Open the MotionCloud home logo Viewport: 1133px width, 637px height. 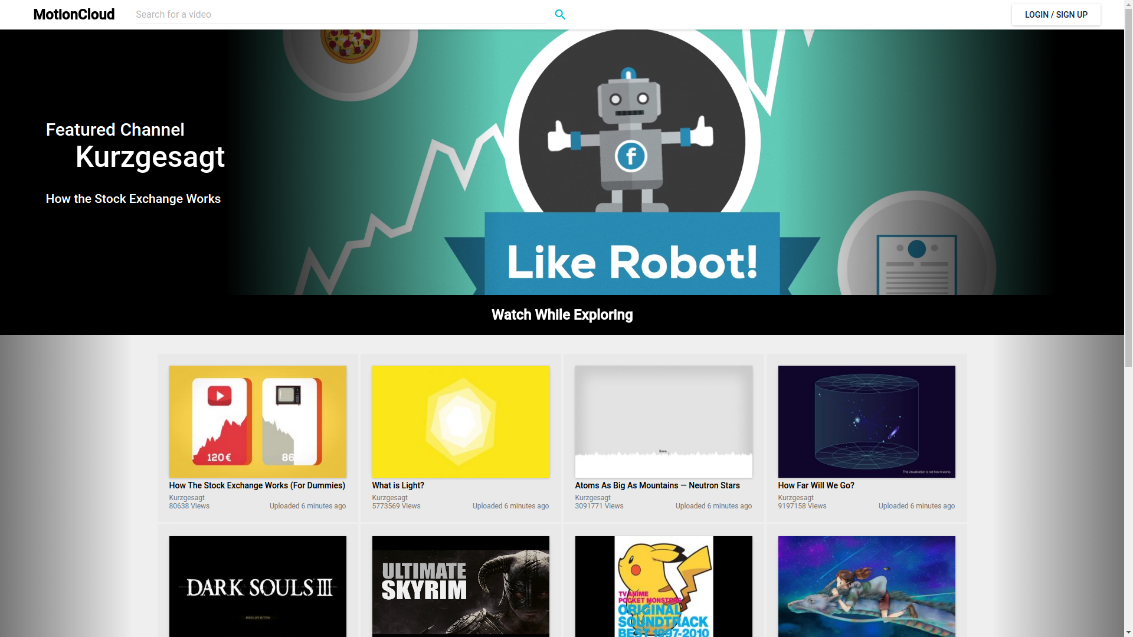74,15
